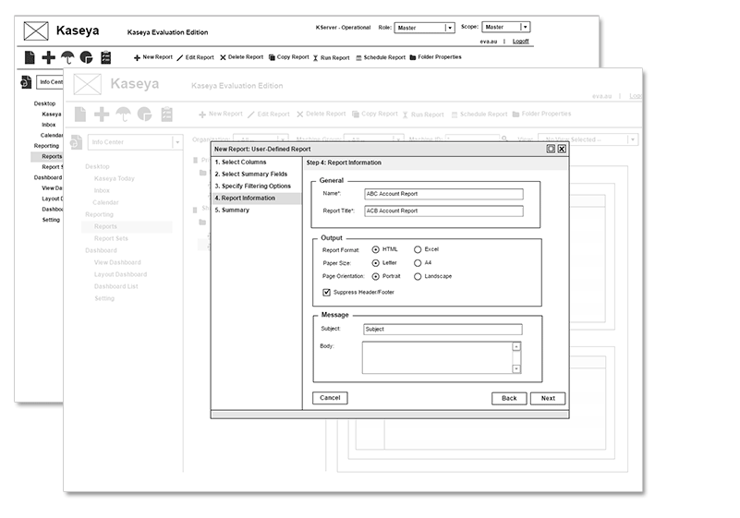
Task: Open the dimmed Info Center dropdown
Action: (x=135, y=142)
